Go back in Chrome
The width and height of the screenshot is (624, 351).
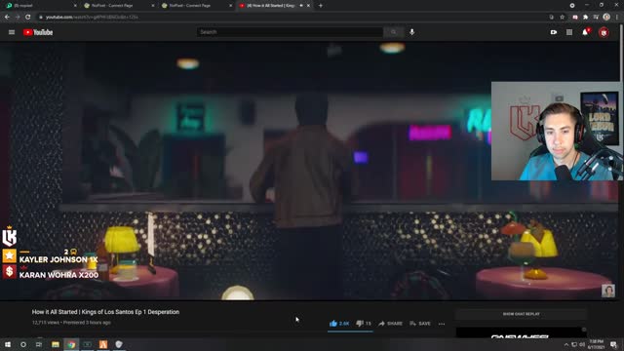(x=7, y=18)
